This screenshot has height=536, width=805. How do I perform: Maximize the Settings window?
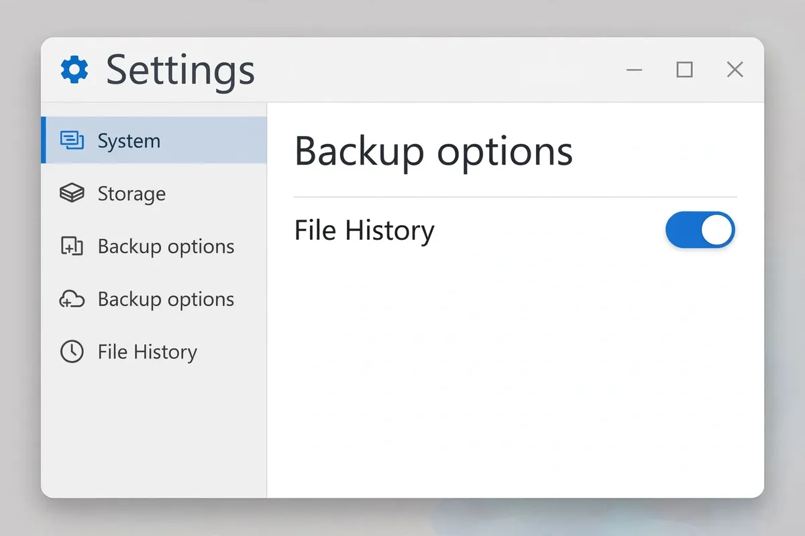click(684, 70)
